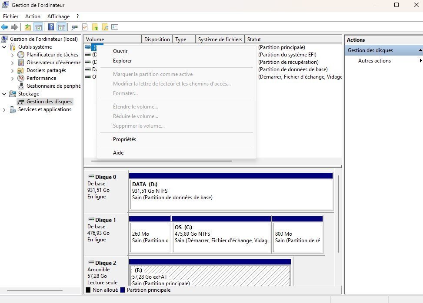Click Autres actions in Actions pane
This screenshot has height=303, width=423.
[374, 61]
